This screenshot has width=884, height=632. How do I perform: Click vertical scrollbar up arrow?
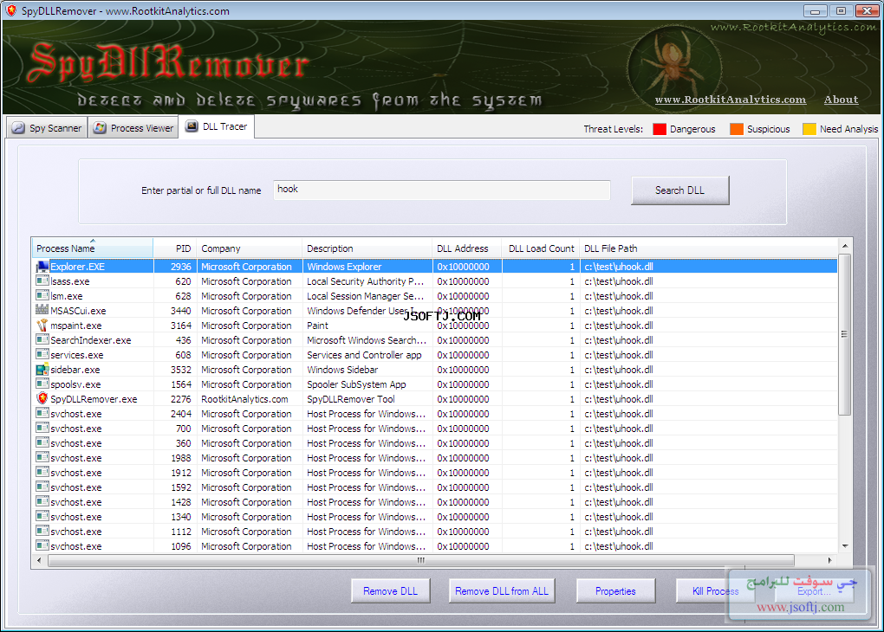(x=844, y=246)
